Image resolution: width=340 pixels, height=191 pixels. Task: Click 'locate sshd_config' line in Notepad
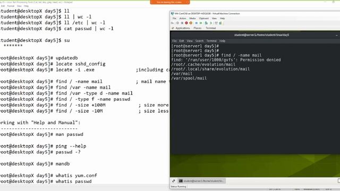(x=80, y=64)
